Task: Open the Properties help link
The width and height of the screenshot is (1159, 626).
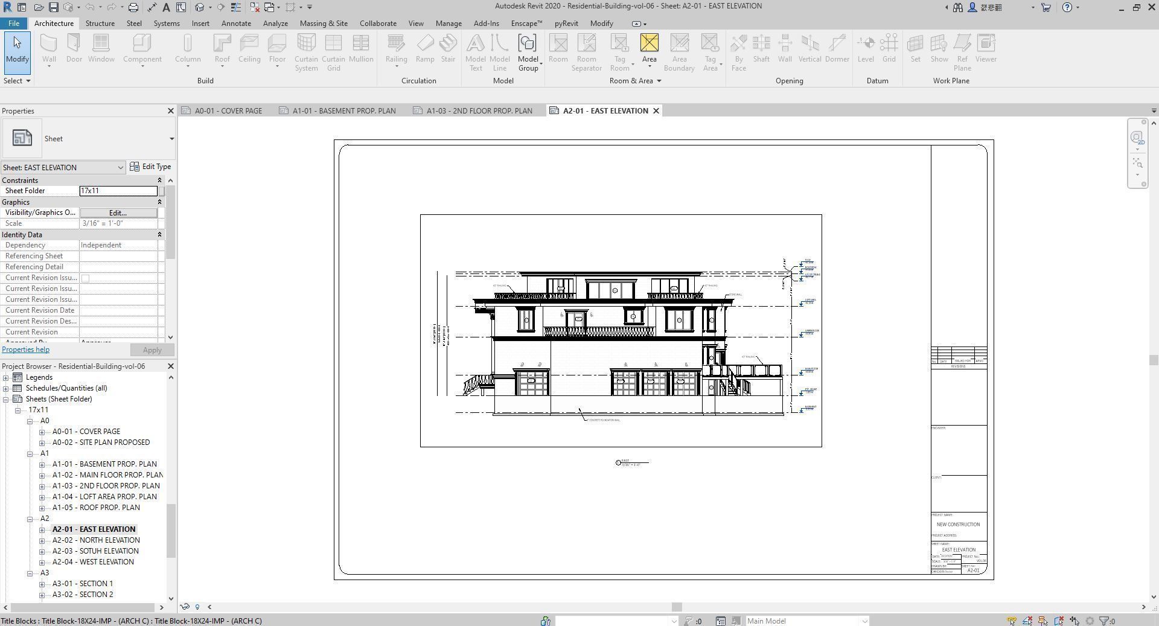Action: pos(25,350)
